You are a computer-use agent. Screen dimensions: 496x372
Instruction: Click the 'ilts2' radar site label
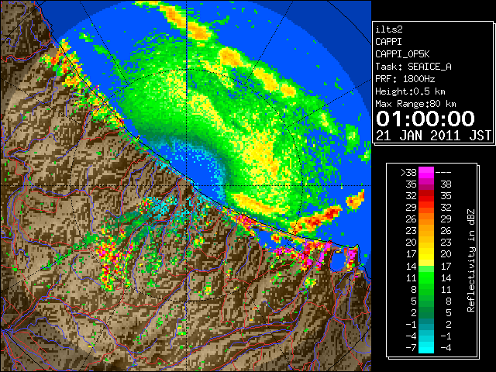click(389, 29)
